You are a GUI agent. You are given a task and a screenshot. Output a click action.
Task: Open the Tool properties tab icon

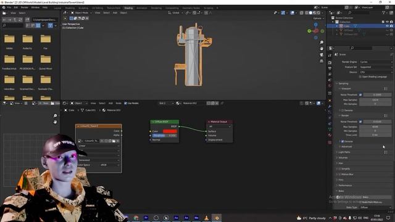330,55
